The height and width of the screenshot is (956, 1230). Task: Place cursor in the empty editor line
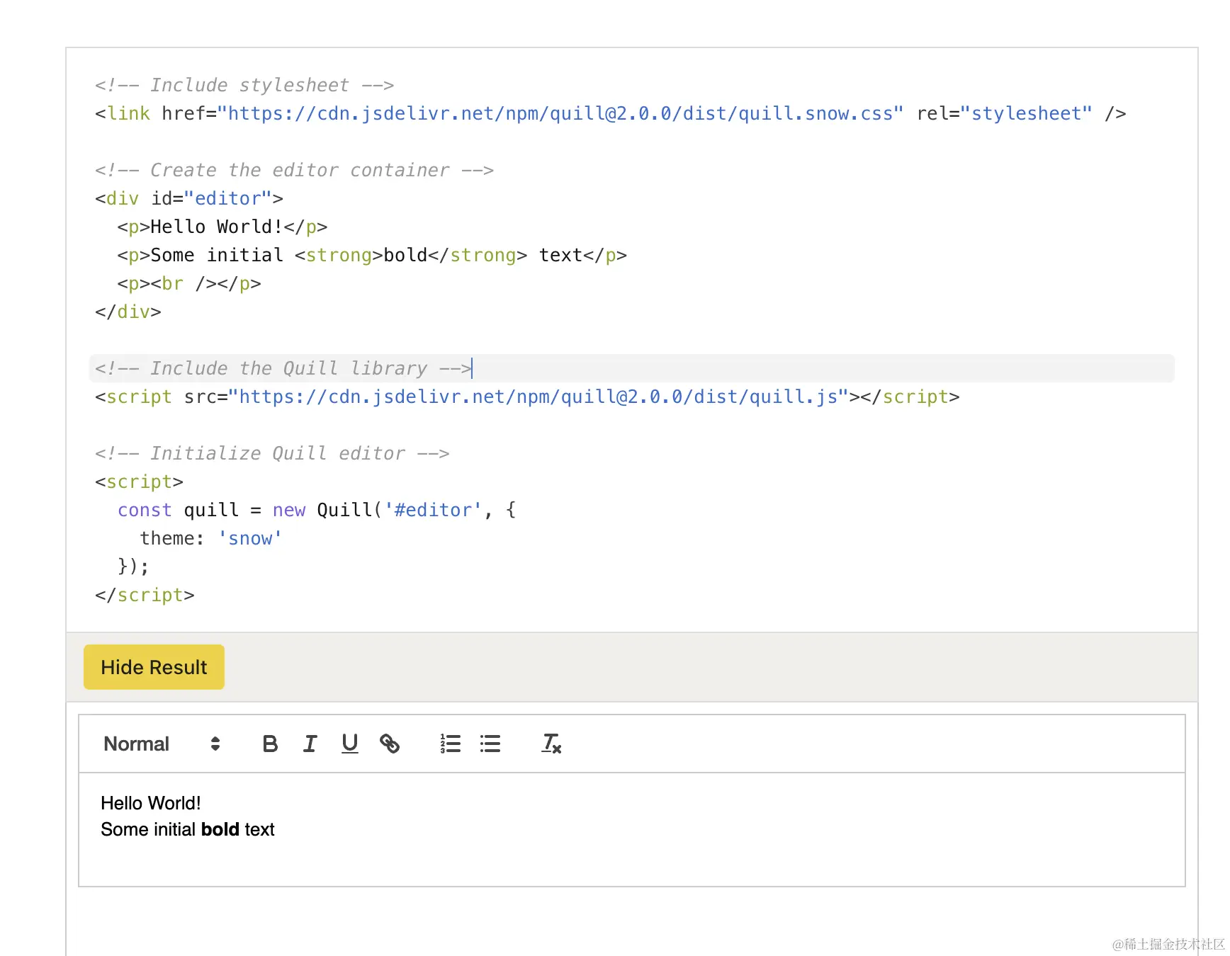(x=283, y=855)
